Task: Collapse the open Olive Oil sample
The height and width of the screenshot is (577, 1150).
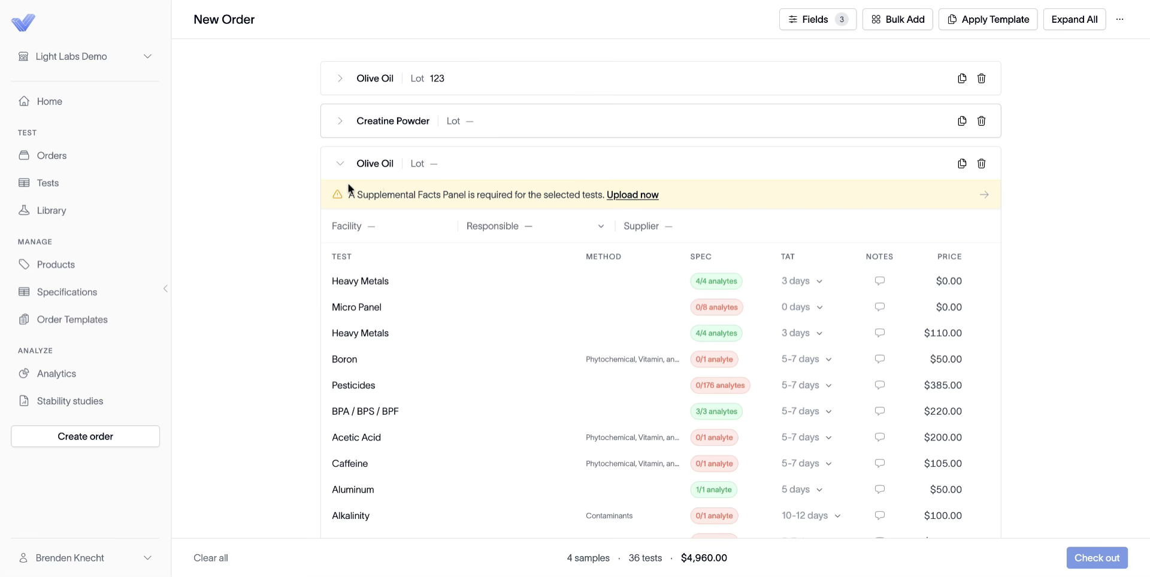Action: tap(340, 164)
